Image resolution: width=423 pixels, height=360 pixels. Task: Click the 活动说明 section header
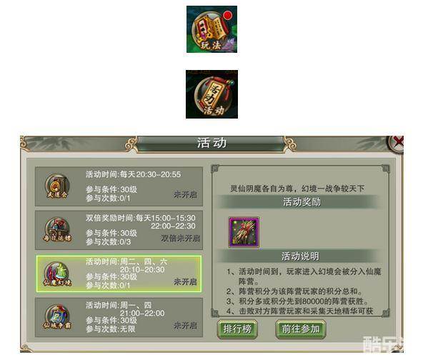[301, 256]
